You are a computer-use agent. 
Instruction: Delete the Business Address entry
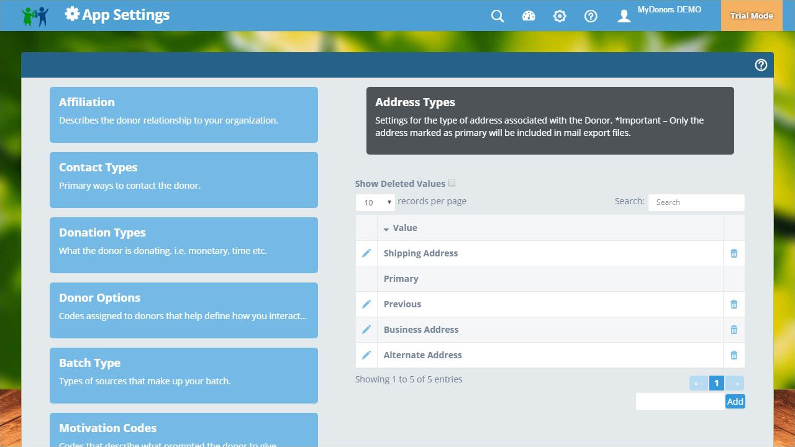coord(734,330)
